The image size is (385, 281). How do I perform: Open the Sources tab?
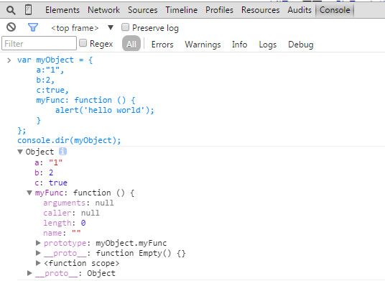[143, 10]
